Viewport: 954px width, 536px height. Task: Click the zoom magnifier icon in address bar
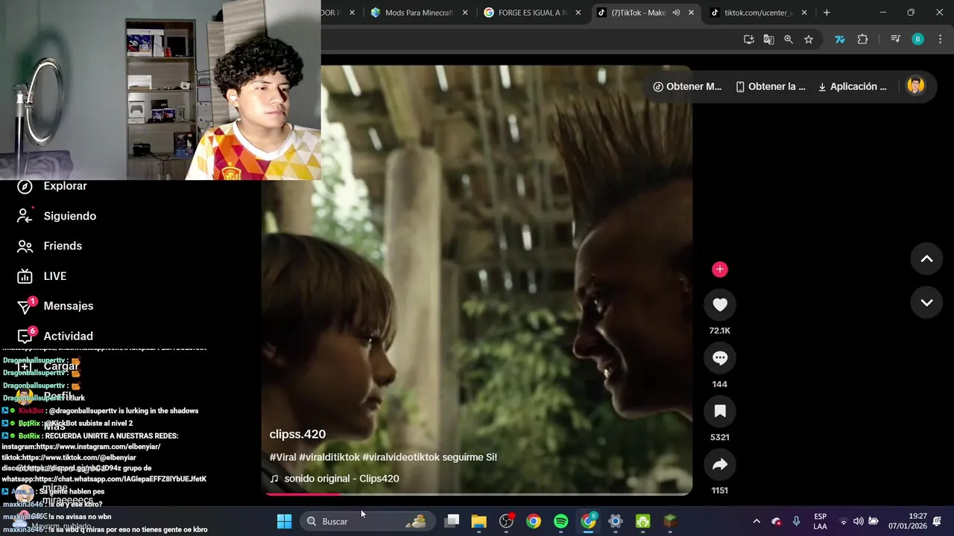tap(789, 39)
